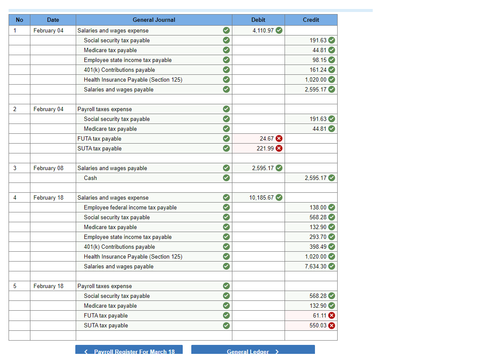Image resolution: width=478 pixels, height=356 pixels.
Task: Click credit amount 132.90 in entry 5
Action: point(318,306)
